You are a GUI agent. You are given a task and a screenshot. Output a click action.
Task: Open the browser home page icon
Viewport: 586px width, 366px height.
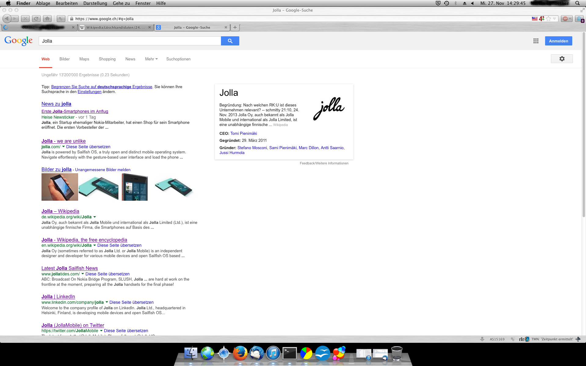coord(47,19)
